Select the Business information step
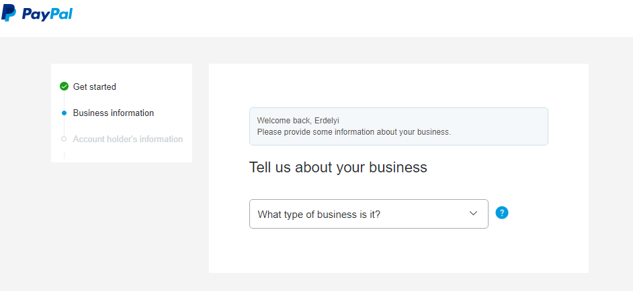This screenshot has width=633, height=291. point(114,113)
